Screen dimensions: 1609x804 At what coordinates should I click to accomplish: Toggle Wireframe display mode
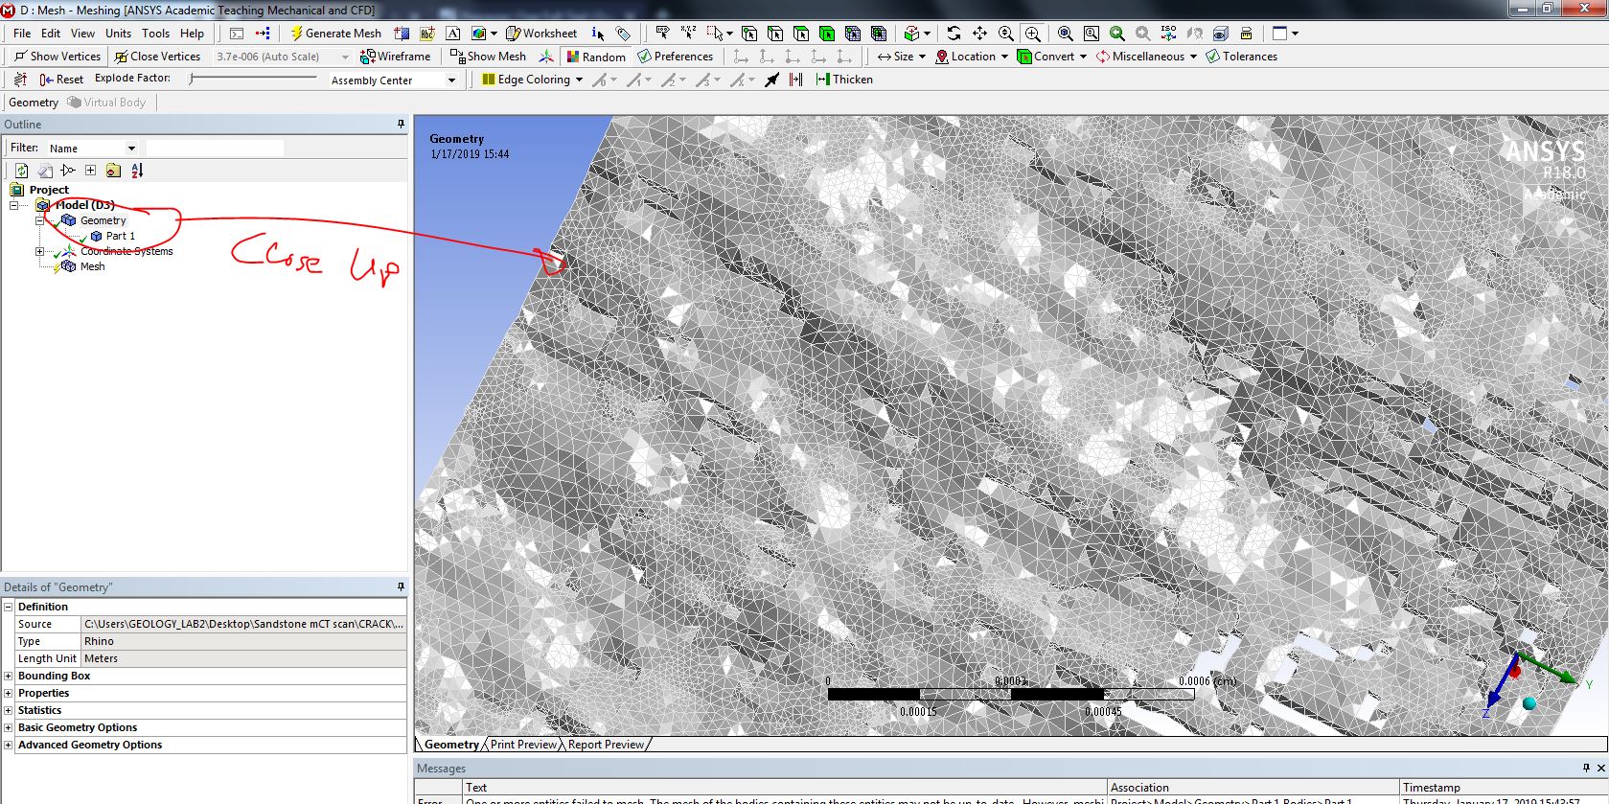[x=395, y=57]
